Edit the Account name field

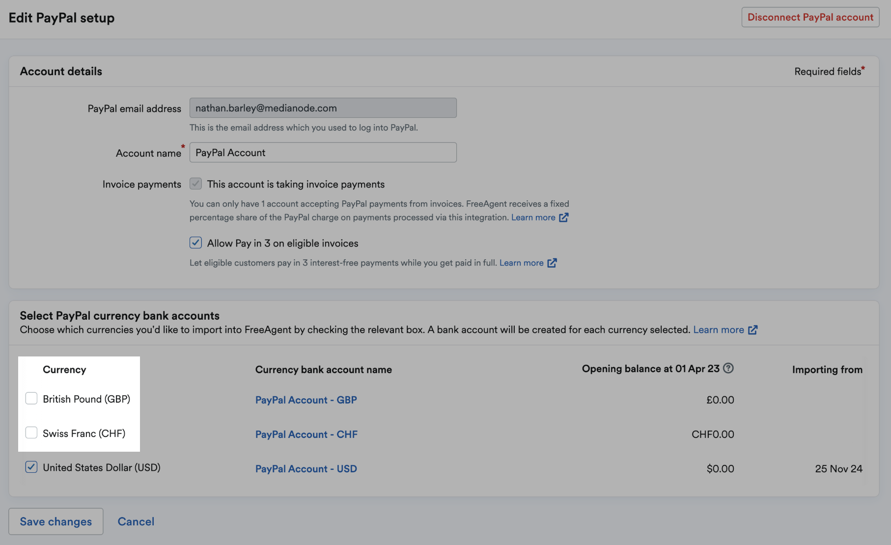click(323, 153)
